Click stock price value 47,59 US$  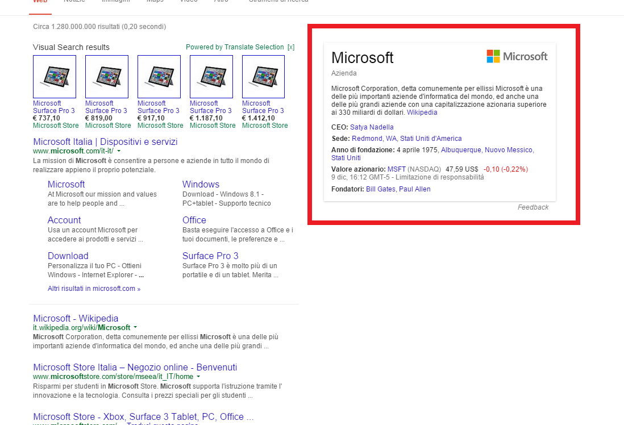coord(461,169)
